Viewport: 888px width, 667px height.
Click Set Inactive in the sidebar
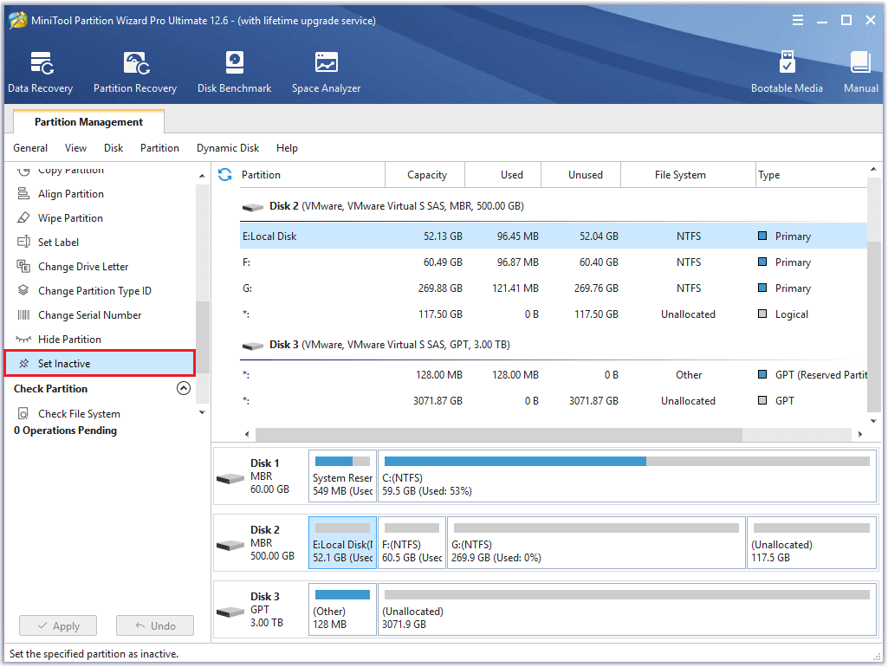[100, 364]
